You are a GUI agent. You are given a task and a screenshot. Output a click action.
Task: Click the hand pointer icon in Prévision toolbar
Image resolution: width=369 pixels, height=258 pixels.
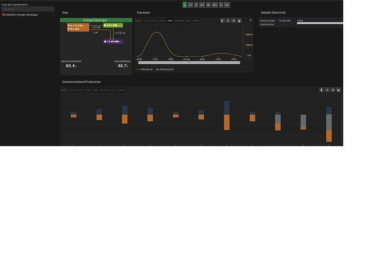[239, 21]
